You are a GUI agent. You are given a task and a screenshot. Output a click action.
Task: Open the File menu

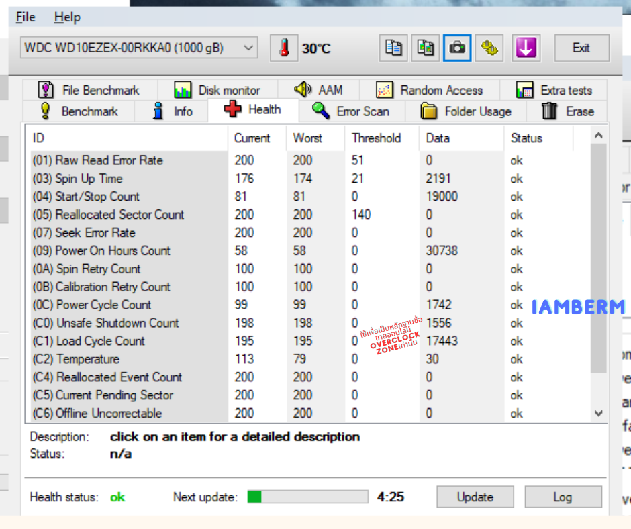click(x=26, y=17)
